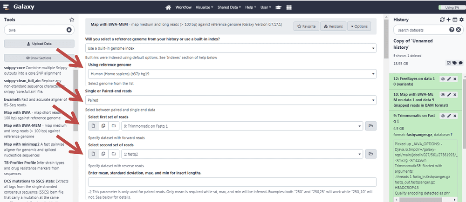Viewport: 466px width, 202px height.
Task: Click the tool list vertical scrollbar
Action: pyautogui.click(x=75, y=100)
